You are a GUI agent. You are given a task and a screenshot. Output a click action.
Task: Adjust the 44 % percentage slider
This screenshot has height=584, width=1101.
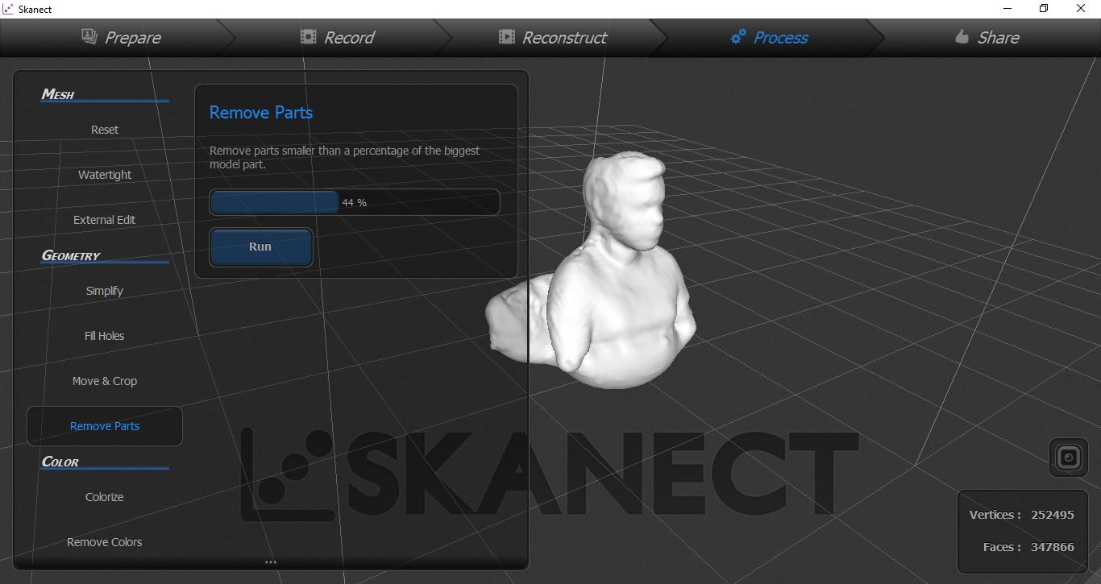(355, 202)
